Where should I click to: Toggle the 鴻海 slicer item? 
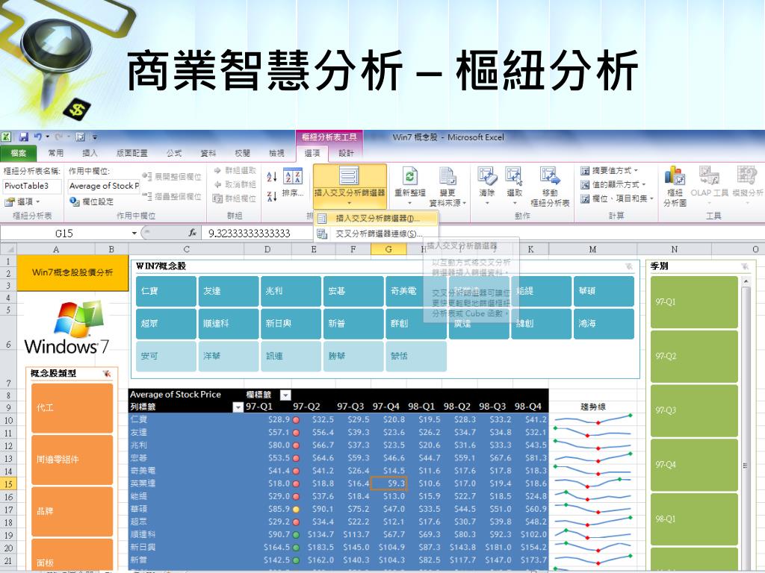coord(604,324)
